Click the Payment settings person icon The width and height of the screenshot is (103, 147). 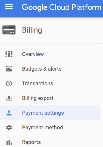9,113
